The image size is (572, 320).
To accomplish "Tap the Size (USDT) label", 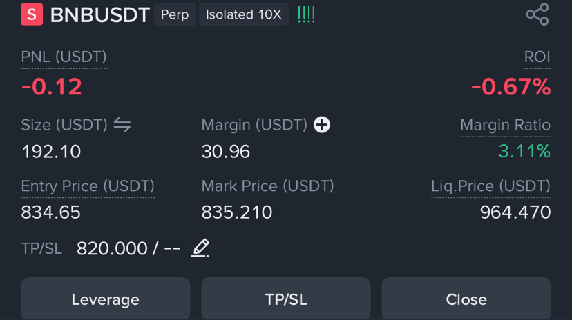I will coord(64,125).
